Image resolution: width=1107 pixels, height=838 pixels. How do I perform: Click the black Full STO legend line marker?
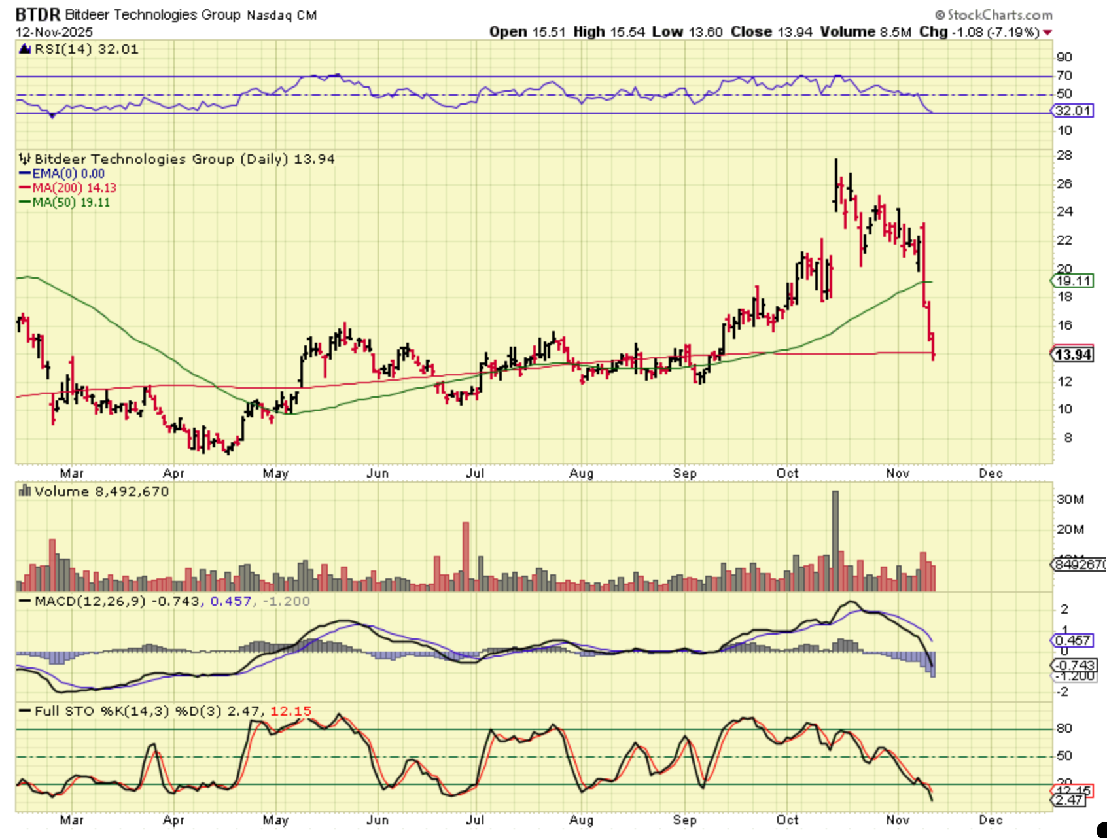(x=25, y=711)
